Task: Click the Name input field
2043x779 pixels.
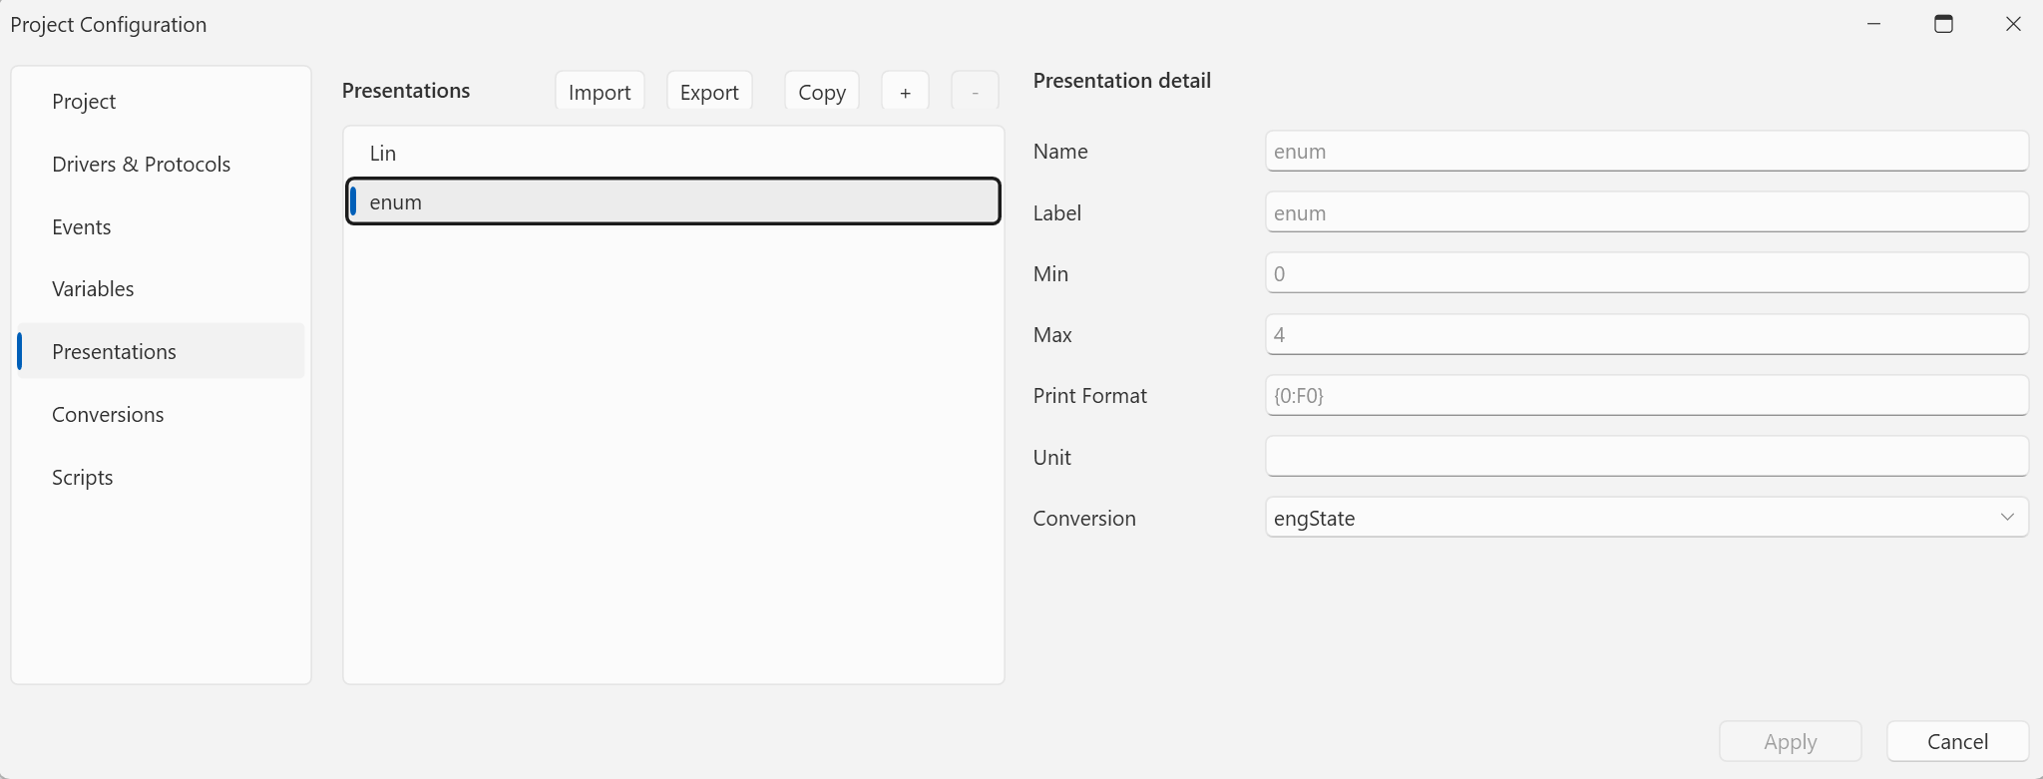Action: pyautogui.click(x=1647, y=152)
